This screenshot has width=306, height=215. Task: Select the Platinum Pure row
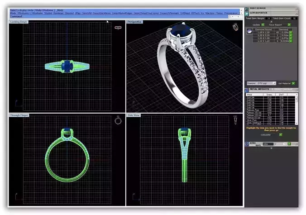click(271, 110)
